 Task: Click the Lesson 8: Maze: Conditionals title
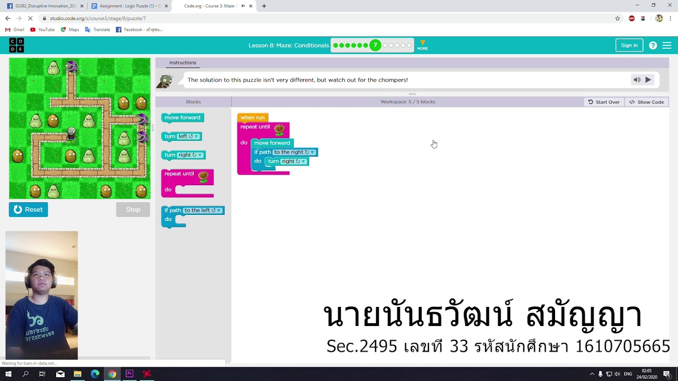pyautogui.click(x=289, y=46)
